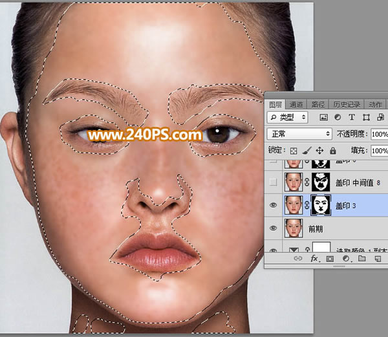The height and width of the screenshot is (337, 388).
Task: Open the 正常 blend mode dropdown
Action: coord(299,134)
